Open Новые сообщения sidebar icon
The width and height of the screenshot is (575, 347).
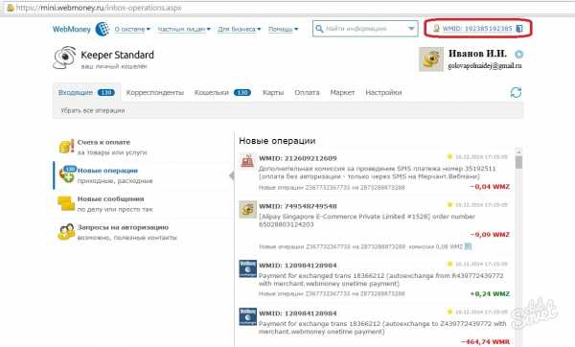[x=66, y=203]
